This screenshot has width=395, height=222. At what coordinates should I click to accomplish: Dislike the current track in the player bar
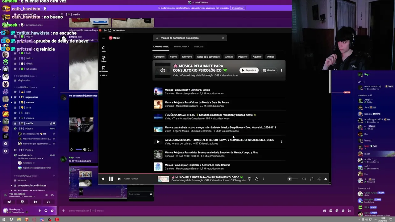click(x=249, y=179)
